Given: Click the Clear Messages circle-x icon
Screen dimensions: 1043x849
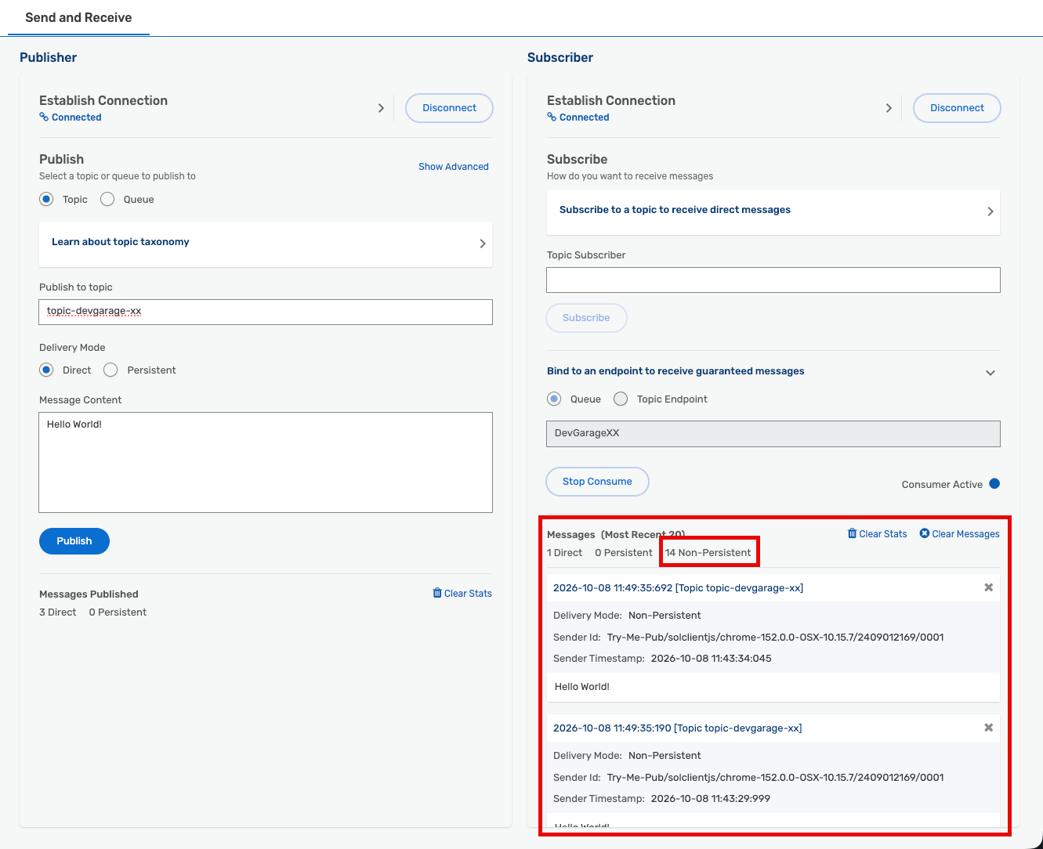Looking at the screenshot, I should pyautogui.click(x=925, y=533).
